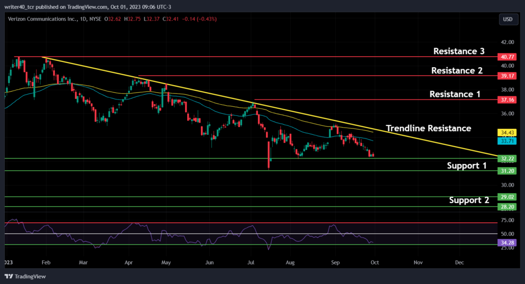Click Verizon Communications Inc. symbol title
This screenshot has height=284, width=525.
(43, 19)
